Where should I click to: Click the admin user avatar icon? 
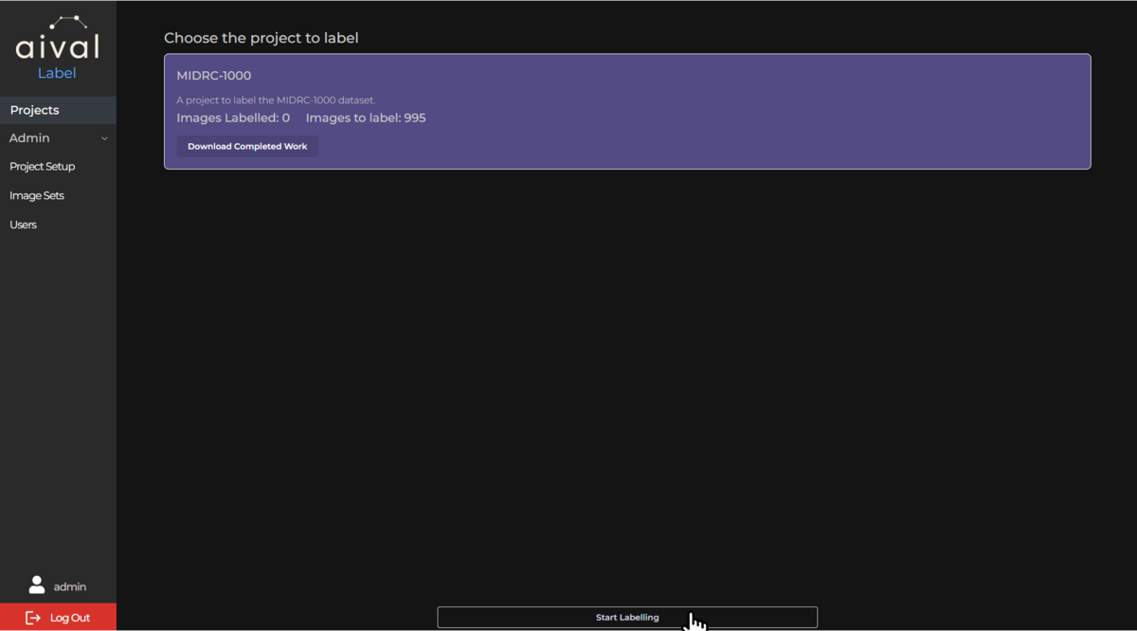pos(37,585)
